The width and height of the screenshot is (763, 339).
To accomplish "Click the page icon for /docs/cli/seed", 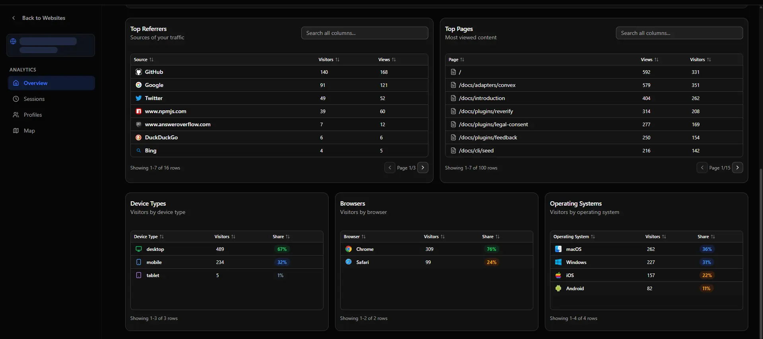I will 453,150.
